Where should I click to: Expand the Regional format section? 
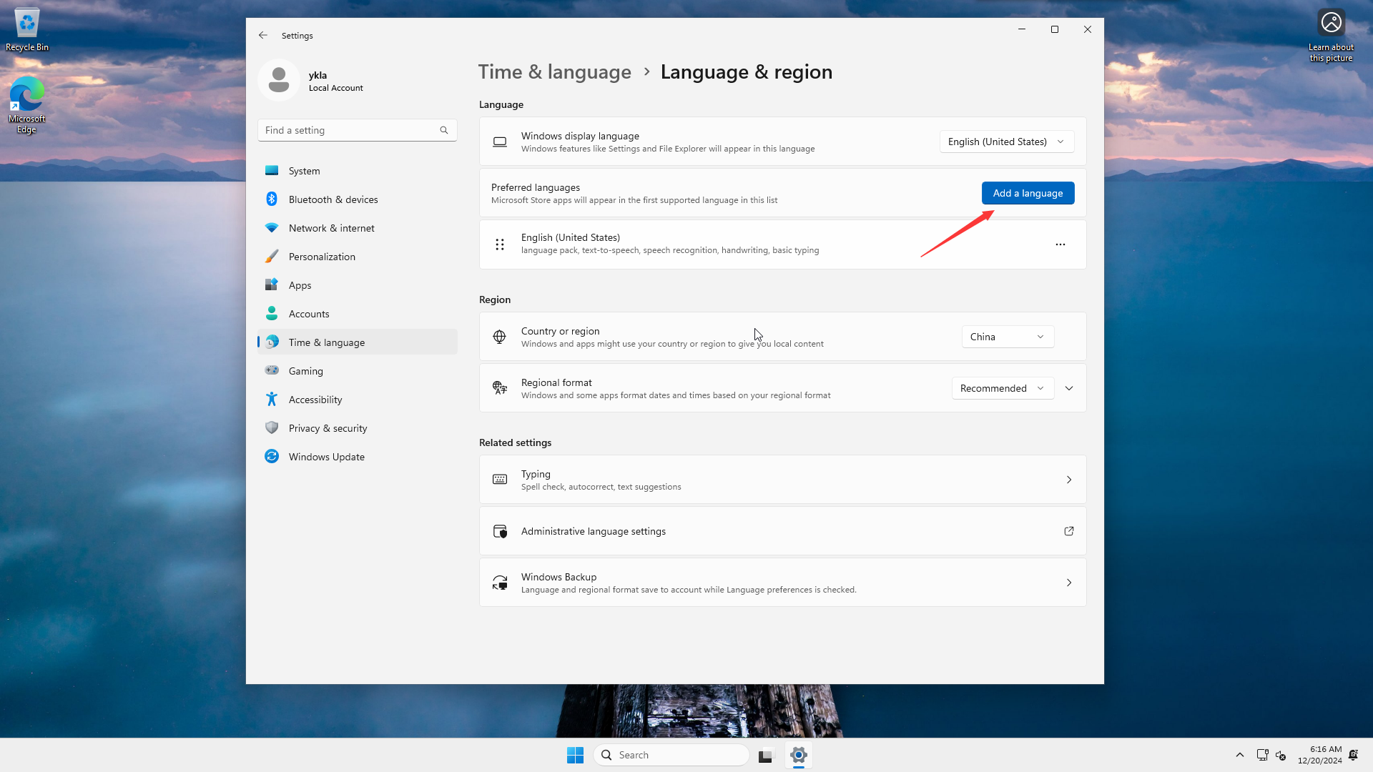tap(1069, 388)
